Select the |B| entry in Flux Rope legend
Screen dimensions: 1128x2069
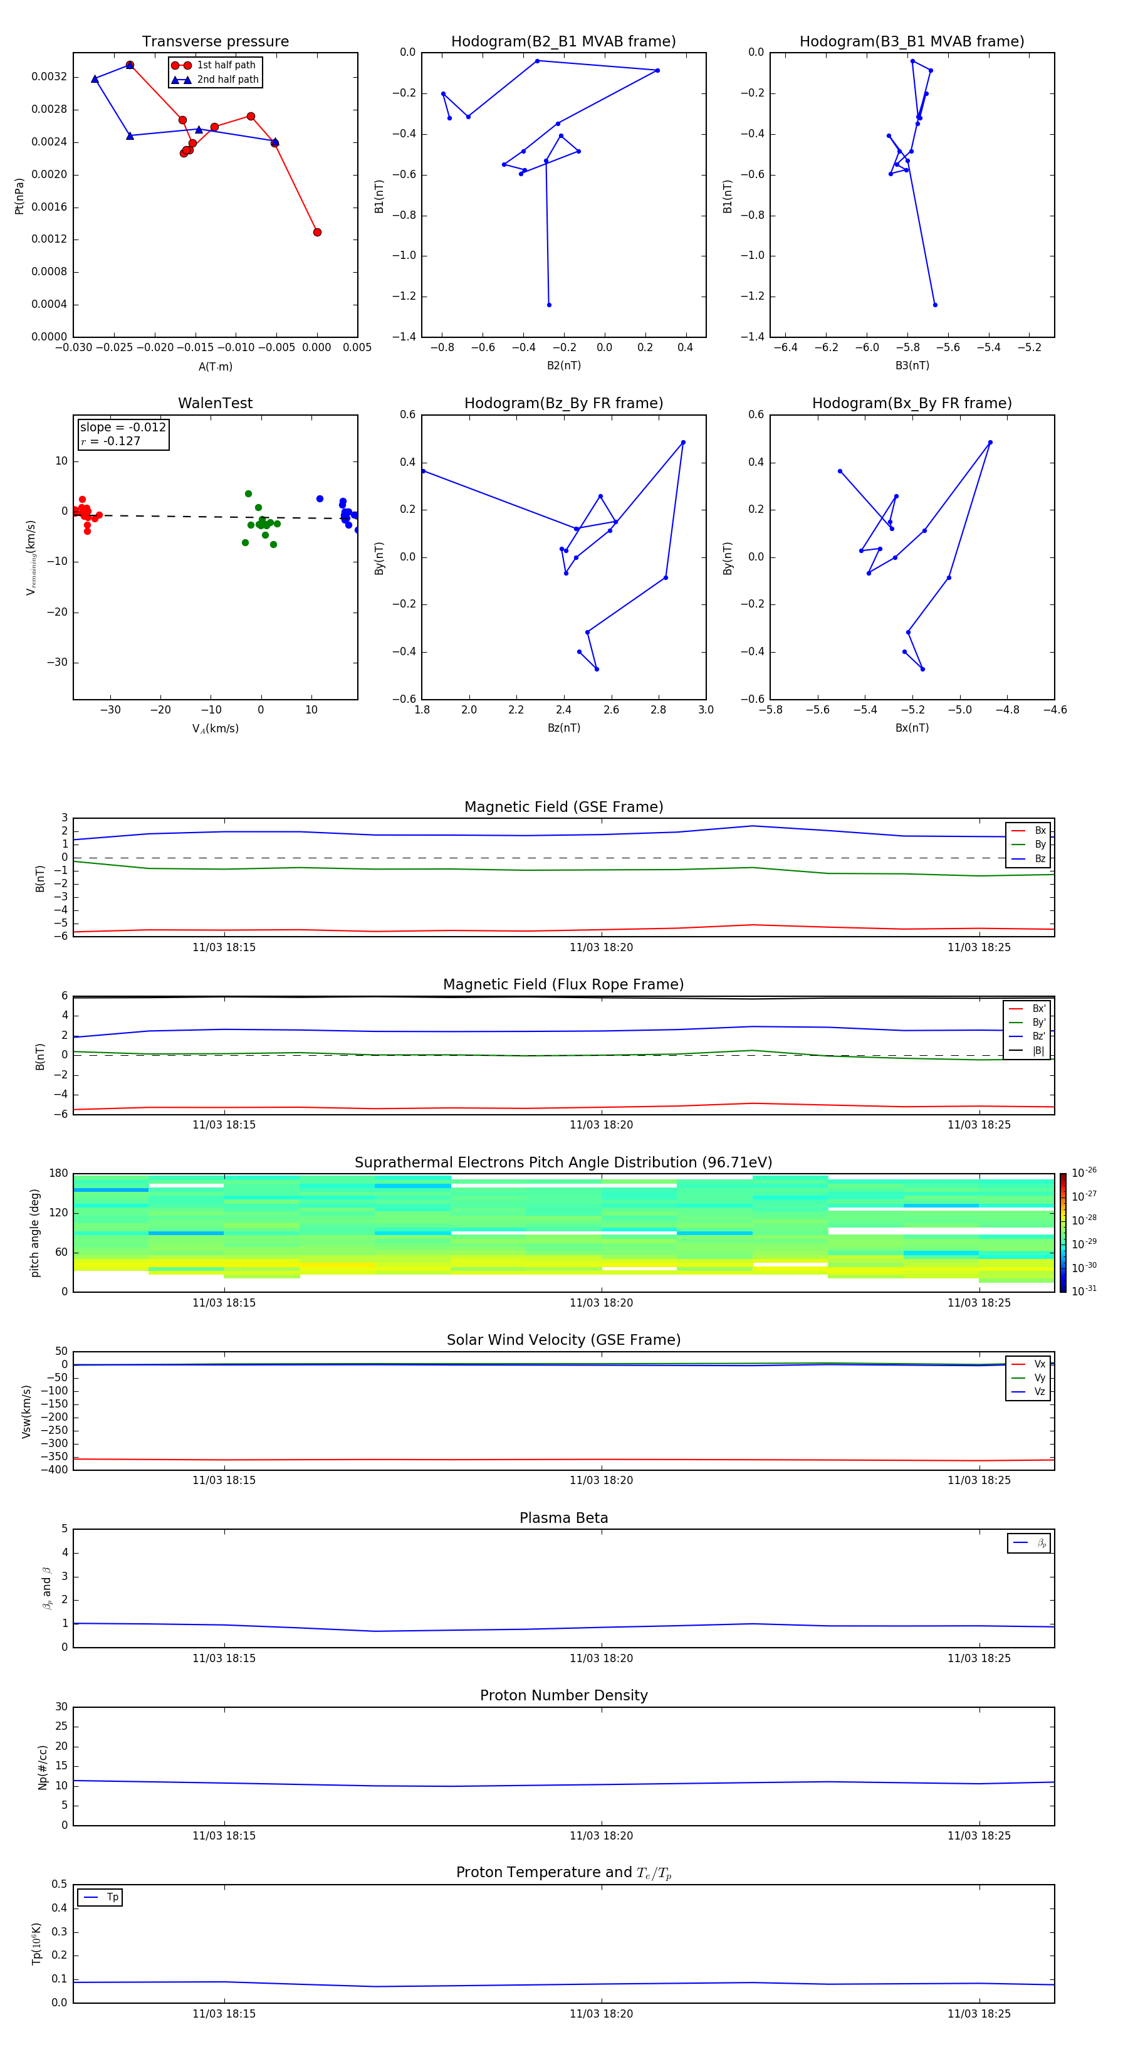[x=1027, y=1051]
